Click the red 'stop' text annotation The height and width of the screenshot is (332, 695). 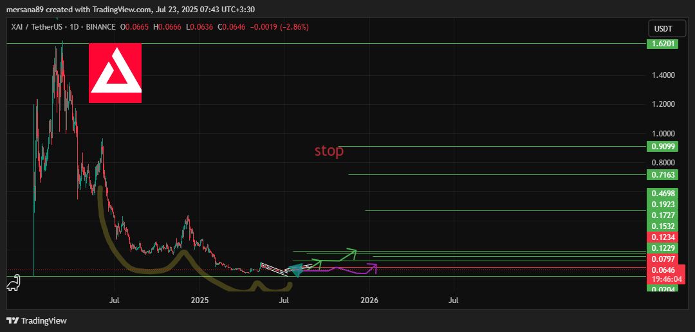click(329, 151)
